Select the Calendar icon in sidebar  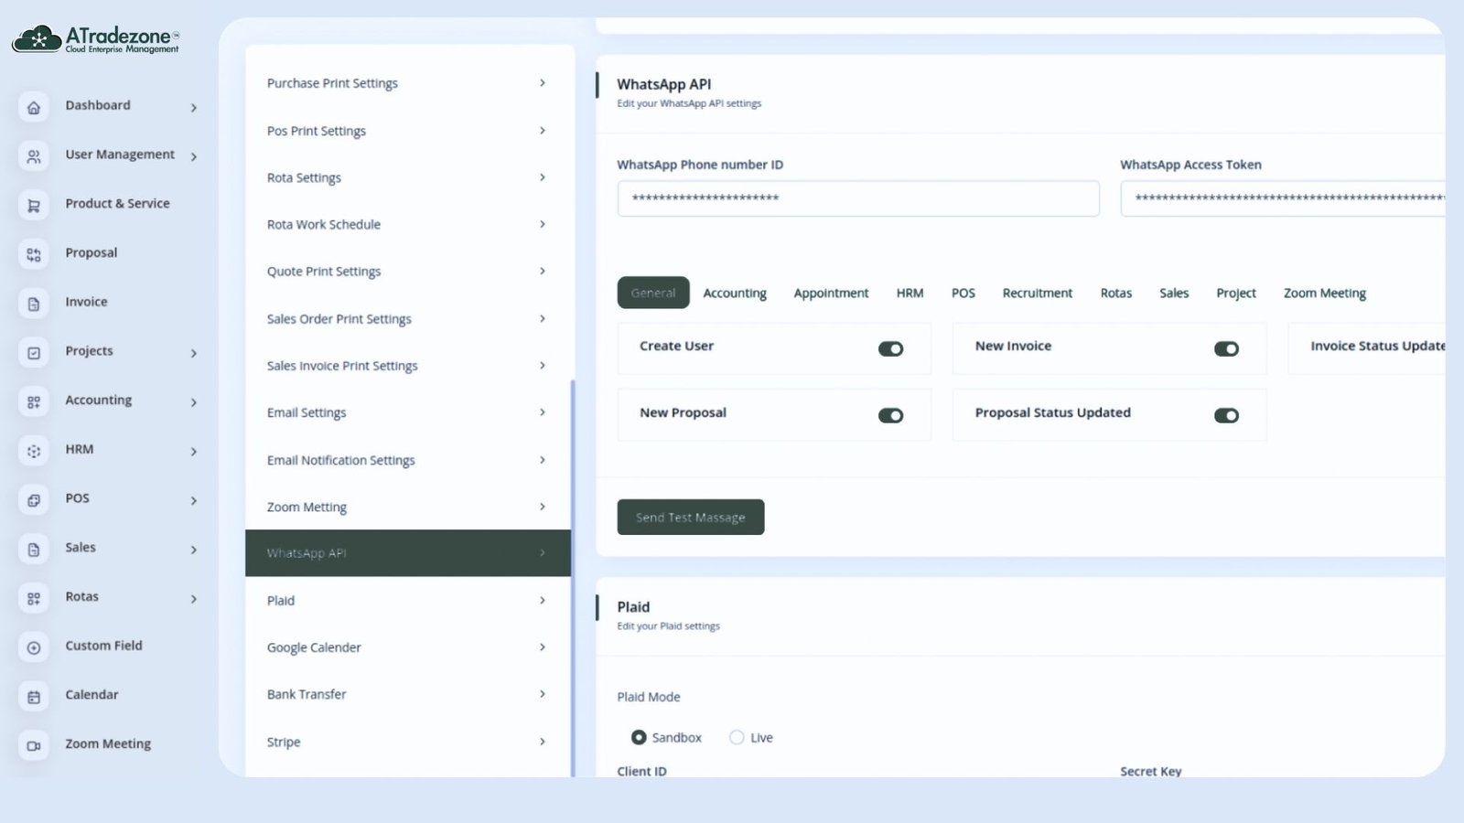pos(34,697)
